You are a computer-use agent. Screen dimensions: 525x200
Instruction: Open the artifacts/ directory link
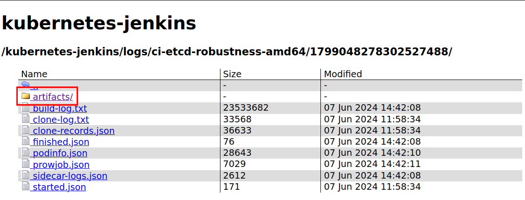coord(52,97)
